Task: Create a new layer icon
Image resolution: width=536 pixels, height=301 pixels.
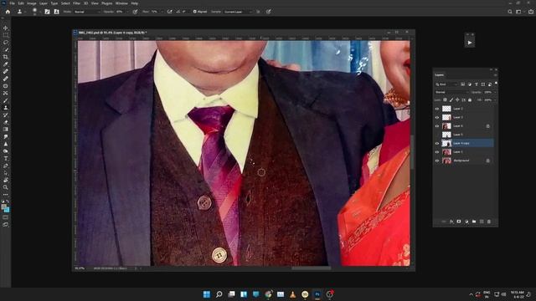Action: 482,222
